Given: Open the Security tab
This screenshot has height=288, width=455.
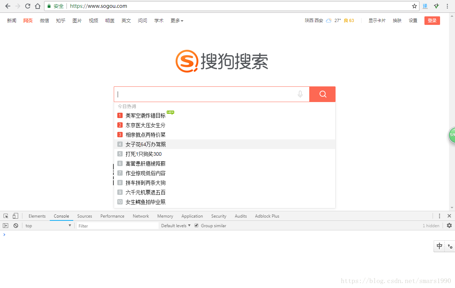Looking at the screenshot, I should 219,216.
